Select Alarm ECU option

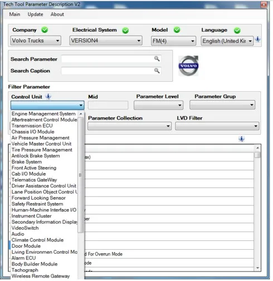44,258
